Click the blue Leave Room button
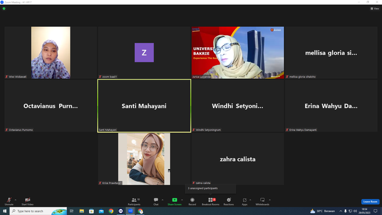Viewport: 382px width, 215px height. pyautogui.click(x=370, y=202)
